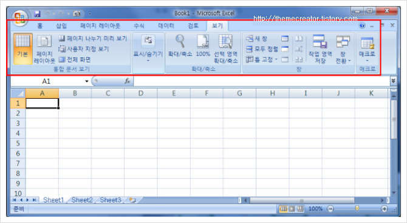Open the Excel Help question mark icon
Screen dimensions: 407x223
coord(362,25)
